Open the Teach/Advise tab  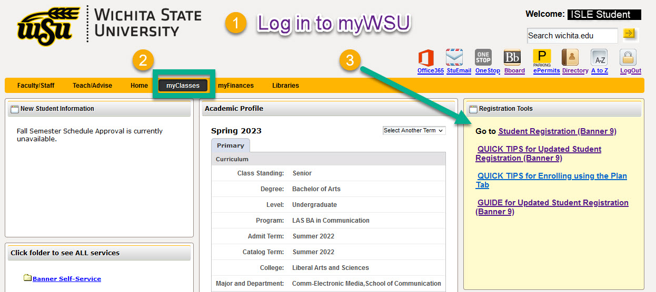coord(92,86)
